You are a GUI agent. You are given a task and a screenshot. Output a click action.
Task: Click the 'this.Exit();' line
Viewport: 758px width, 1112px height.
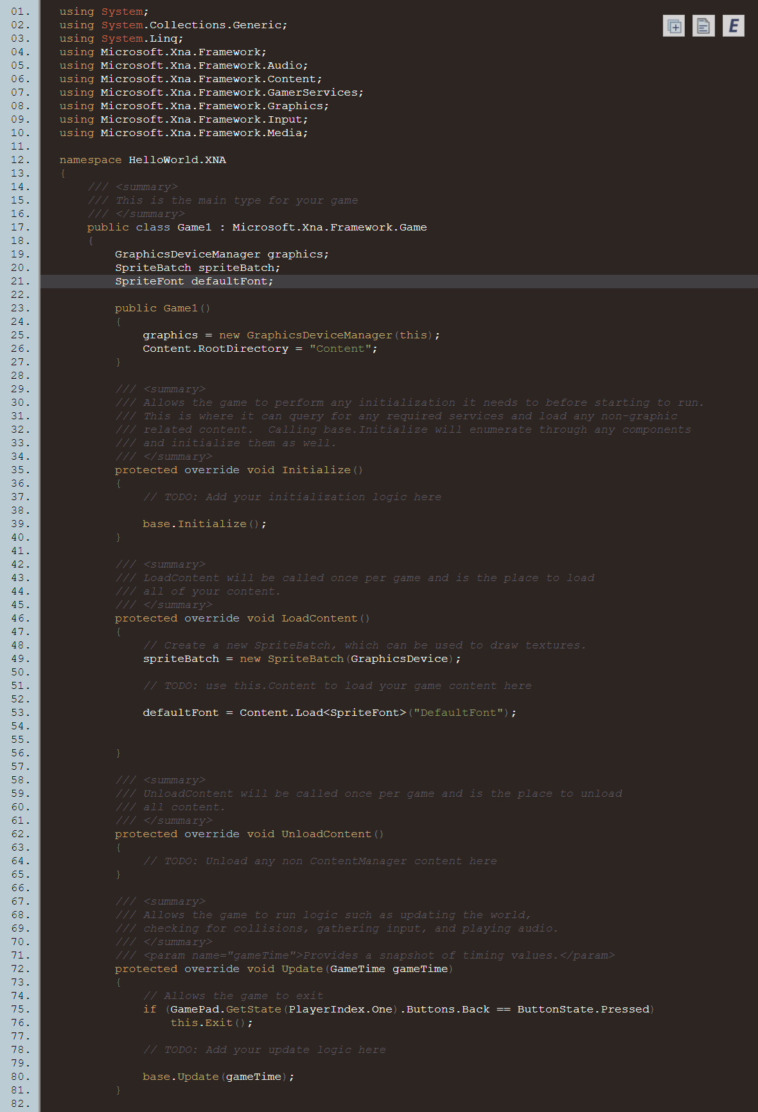[212, 1023]
